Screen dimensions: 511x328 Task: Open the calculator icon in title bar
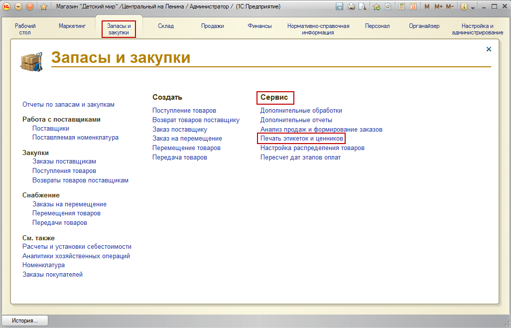402,6
